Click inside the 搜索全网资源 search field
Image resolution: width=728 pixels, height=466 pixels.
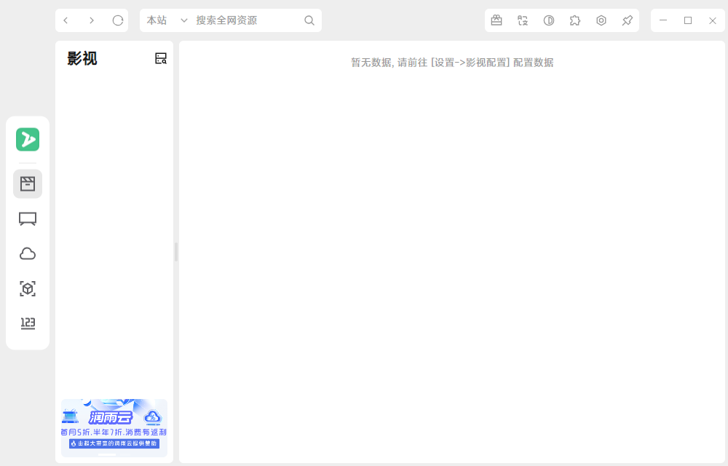tap(240, 20)
